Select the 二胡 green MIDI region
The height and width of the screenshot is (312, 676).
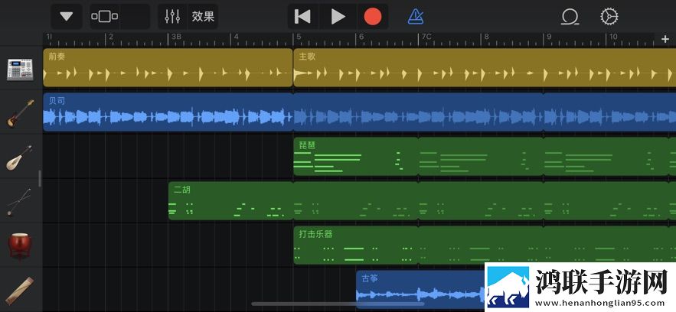pyautogui.click(x=230, y=200)
